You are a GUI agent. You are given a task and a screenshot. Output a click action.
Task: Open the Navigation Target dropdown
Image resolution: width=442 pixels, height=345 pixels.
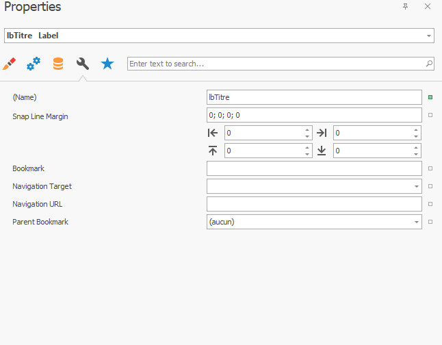[417, 186]
